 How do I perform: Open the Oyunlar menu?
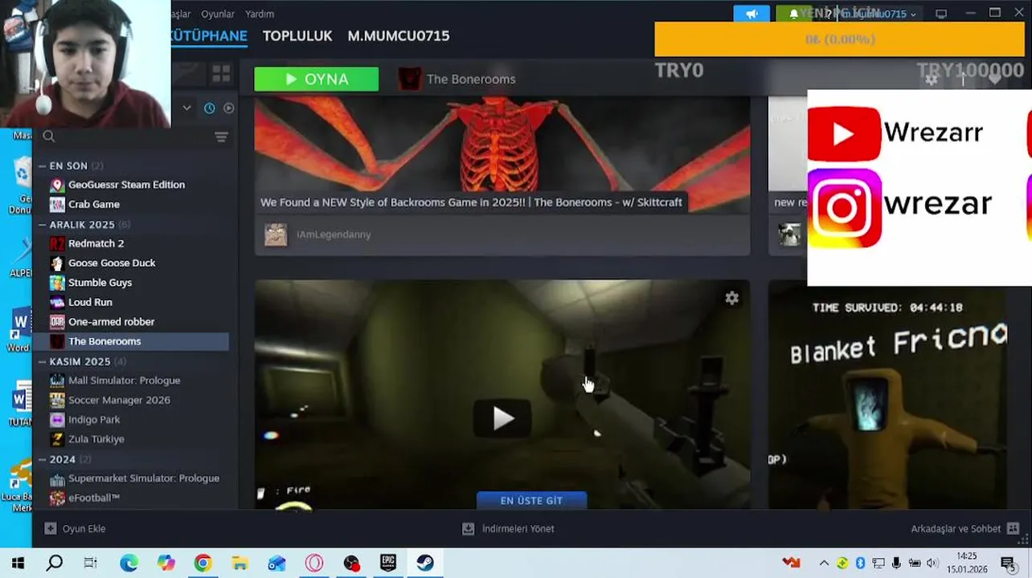pos(218,14)
